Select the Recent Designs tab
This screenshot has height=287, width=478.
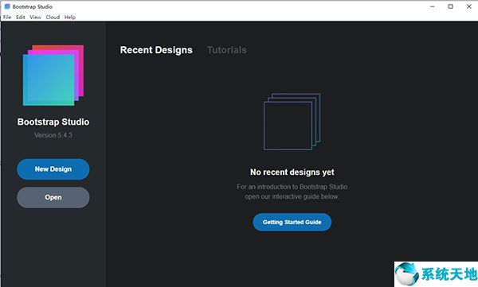156,50
